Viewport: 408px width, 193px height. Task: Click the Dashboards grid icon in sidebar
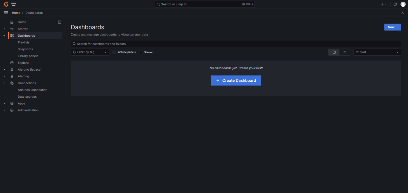12,35
